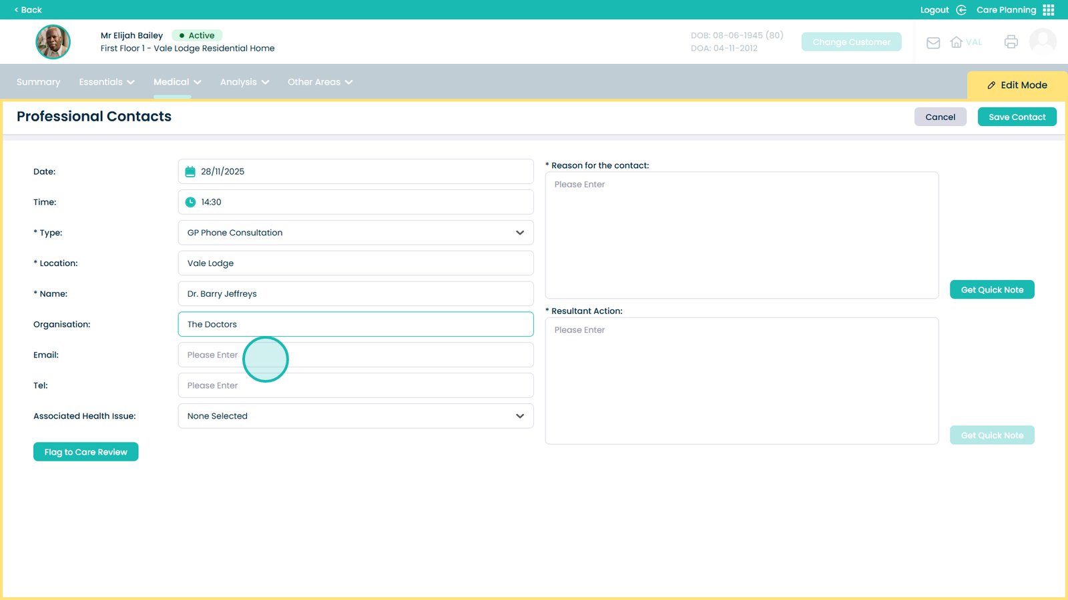This screenshot has width=1068, height=600.
Task: Toggle Edit Mode
Action: point(1017,85)
